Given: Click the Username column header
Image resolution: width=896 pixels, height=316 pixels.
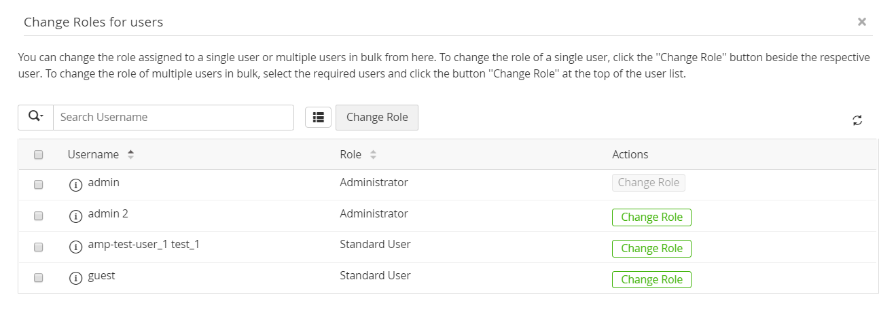Looking at the screenshot, I should pyautogui.click(x=93, y=154).
